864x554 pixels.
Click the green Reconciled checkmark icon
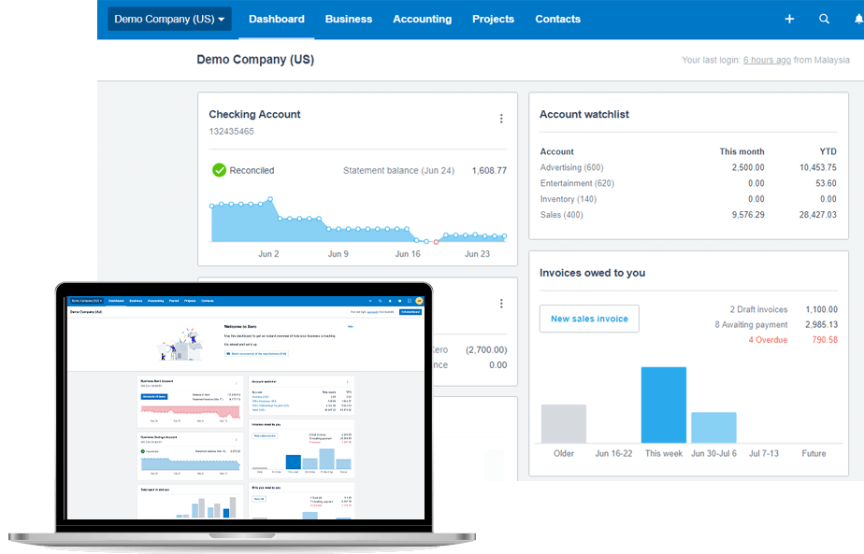click(219, 170)
